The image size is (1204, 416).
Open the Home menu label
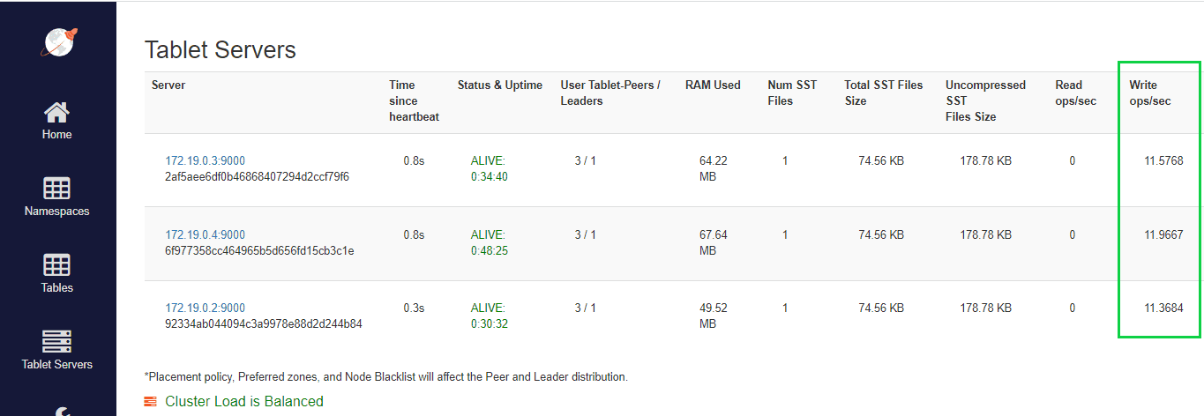coord(56,135)
